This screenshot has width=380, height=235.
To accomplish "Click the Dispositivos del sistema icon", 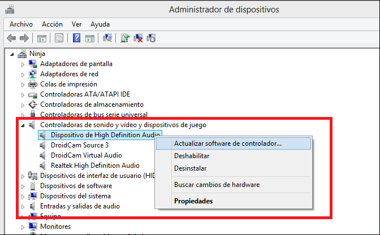I will pos(33,196).
